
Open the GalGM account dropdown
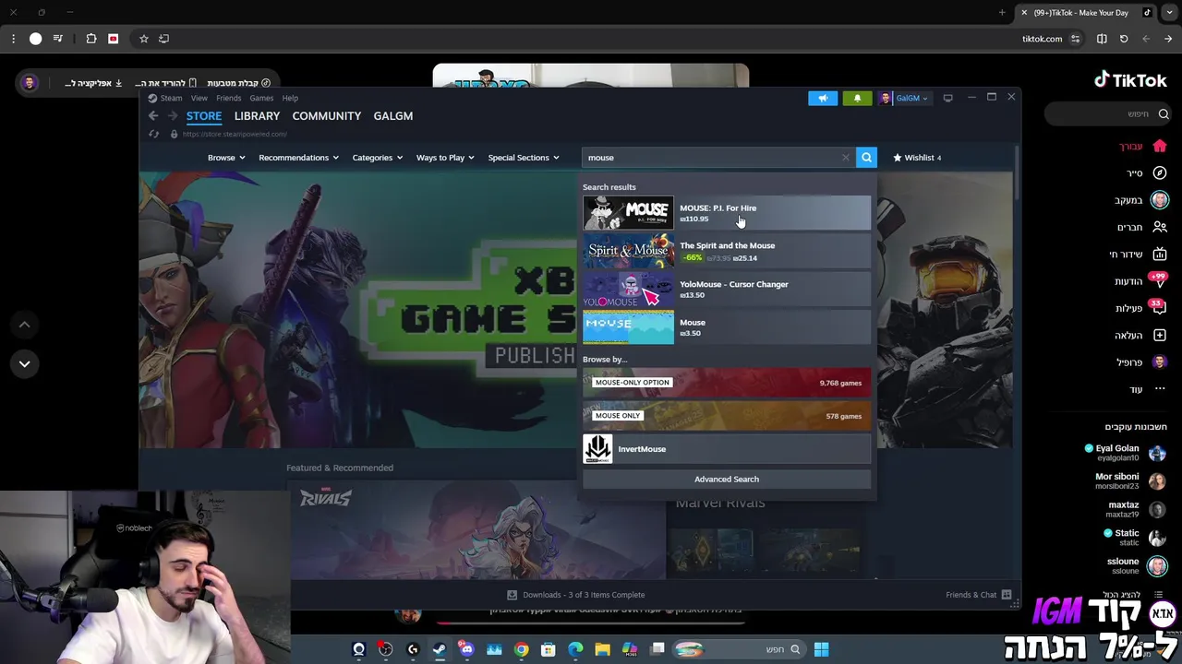904,98
